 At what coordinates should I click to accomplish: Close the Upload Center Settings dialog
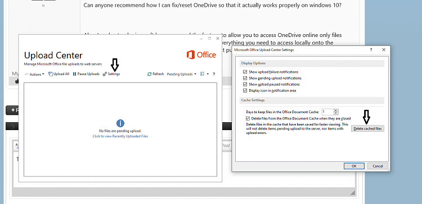pyautogui.click(x=384, y=50)
